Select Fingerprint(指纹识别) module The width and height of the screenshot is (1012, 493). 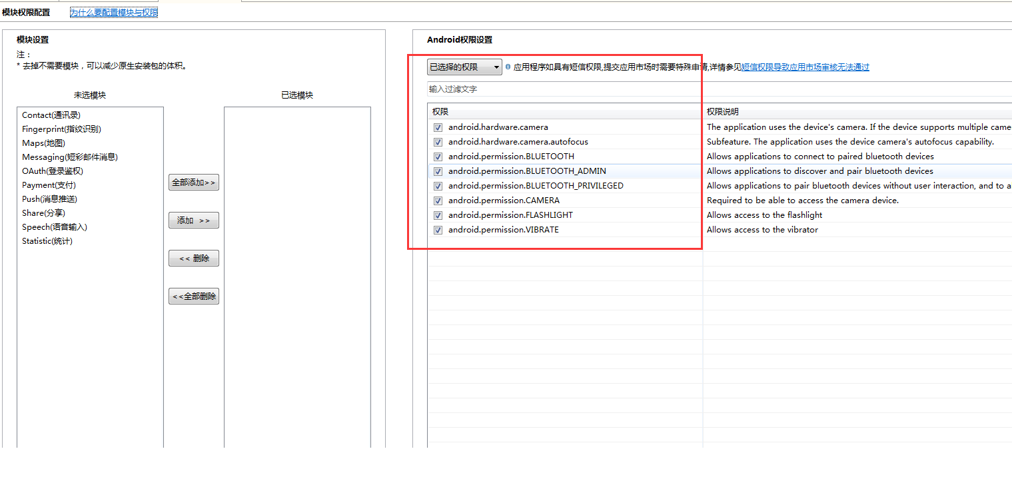pyautogui.click(x=61, y=129)
